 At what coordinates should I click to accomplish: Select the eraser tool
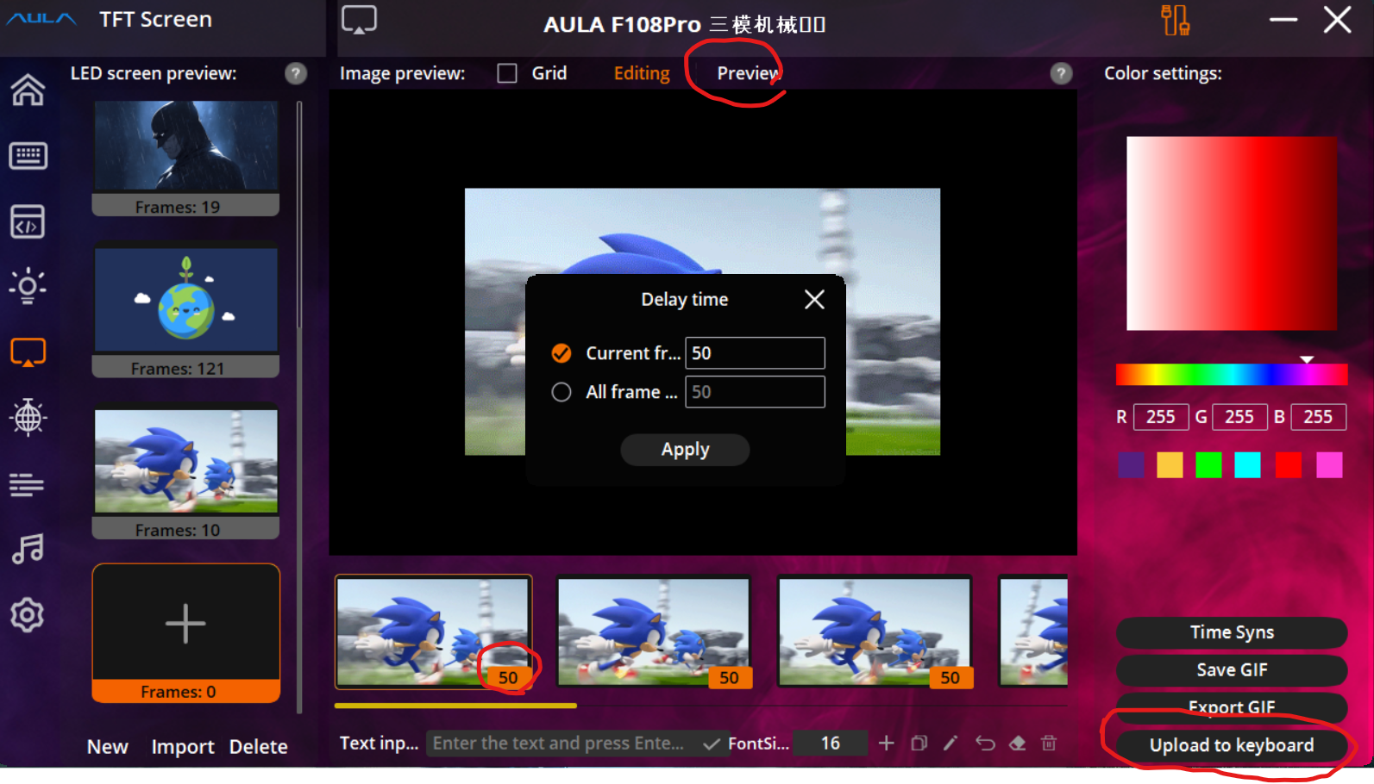tap(1018, 743)
